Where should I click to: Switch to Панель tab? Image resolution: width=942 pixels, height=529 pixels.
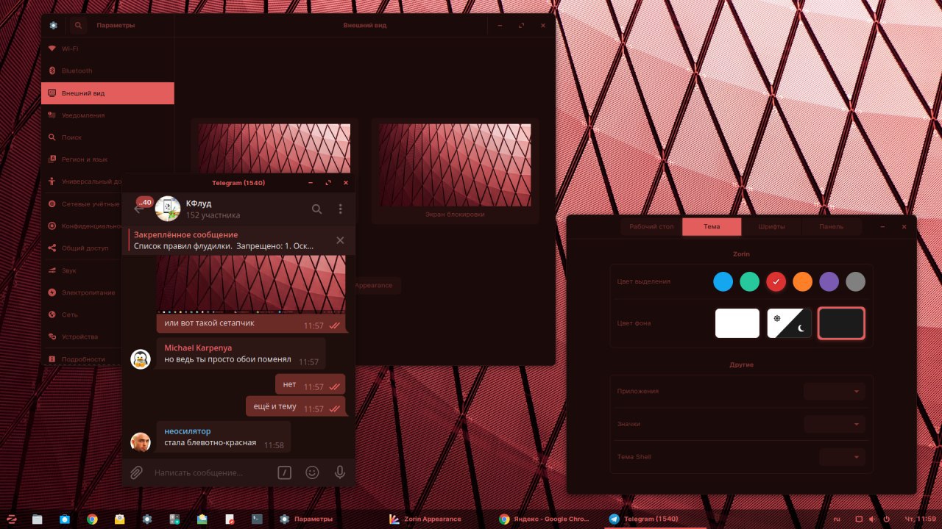pyautogui.click(x=832, y=227)
